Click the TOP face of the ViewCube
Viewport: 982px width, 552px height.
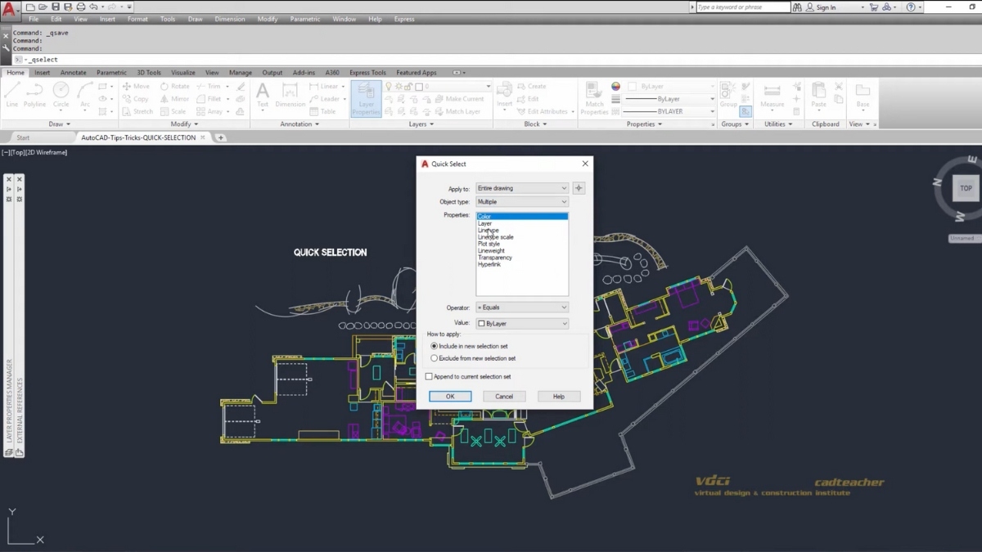click(x=966, y=188)
